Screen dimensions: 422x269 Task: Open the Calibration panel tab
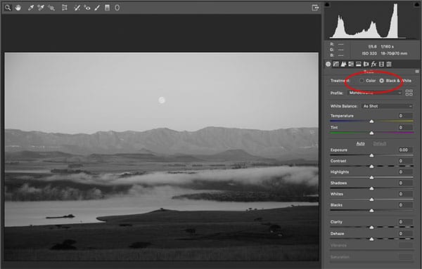381,64
